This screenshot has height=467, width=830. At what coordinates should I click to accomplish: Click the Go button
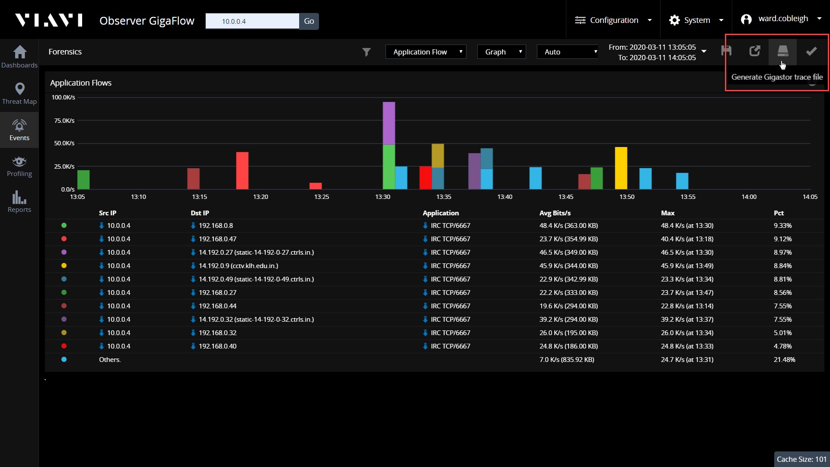[x=309, y=21]
